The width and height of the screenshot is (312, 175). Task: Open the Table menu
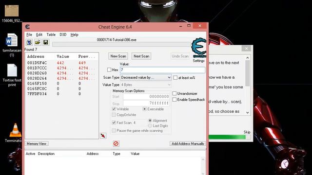pos(51,35)
